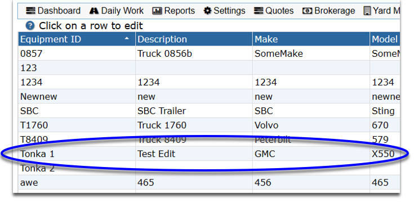Select the Tonka 1 equipment row
Image resolution: width=414 pixels, height=203 pixels.
point(209,154)
